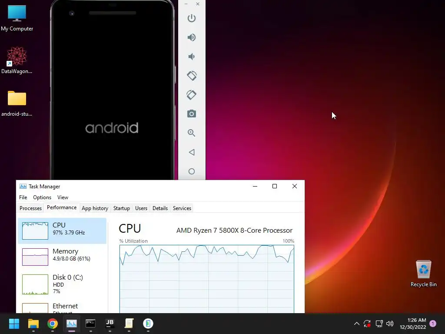Open Google Chrome from the taskbar
This screenshot has height=334, width=445.
pos(53,324)
